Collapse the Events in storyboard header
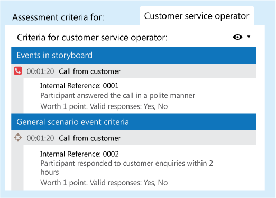The width and height of the screenshot is (276, 198). [x=133, y=55]
